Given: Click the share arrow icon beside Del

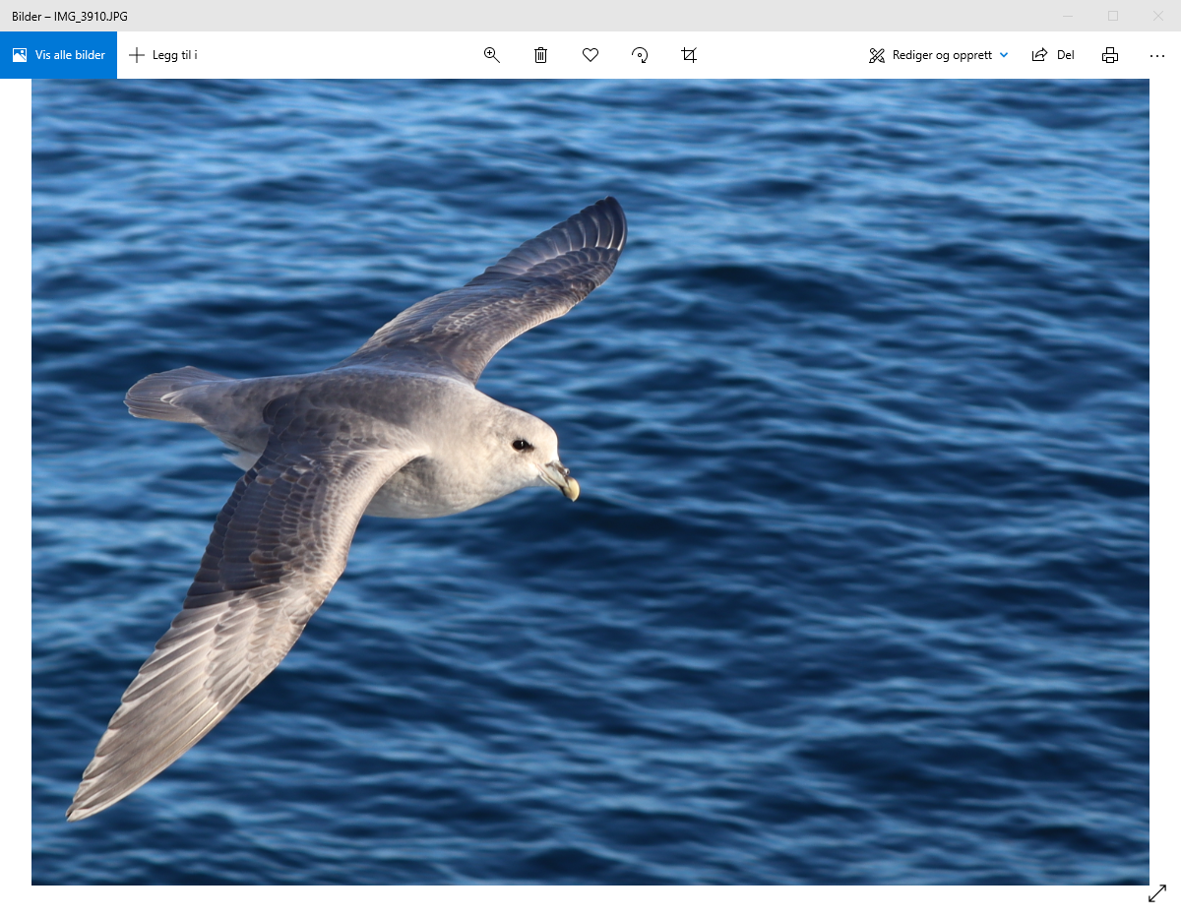Looking at the screenshot, I should pyautogui.click(x=1039, y=55).
